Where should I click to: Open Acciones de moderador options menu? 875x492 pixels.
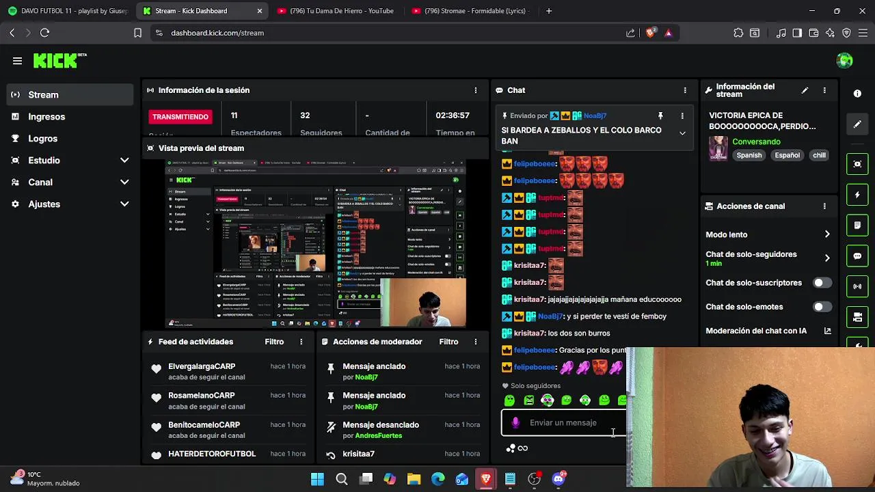[x=476, y=342]
